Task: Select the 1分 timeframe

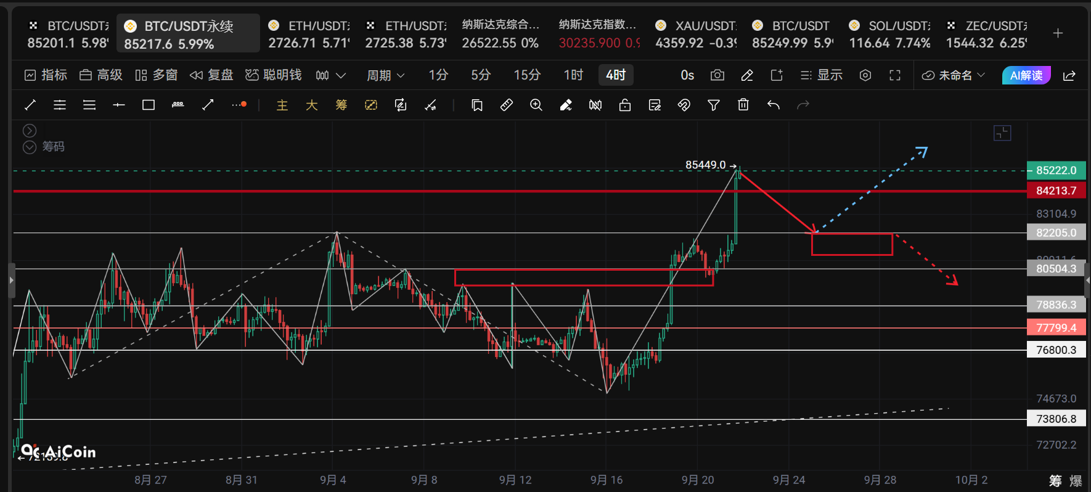Action: (438, 75)
